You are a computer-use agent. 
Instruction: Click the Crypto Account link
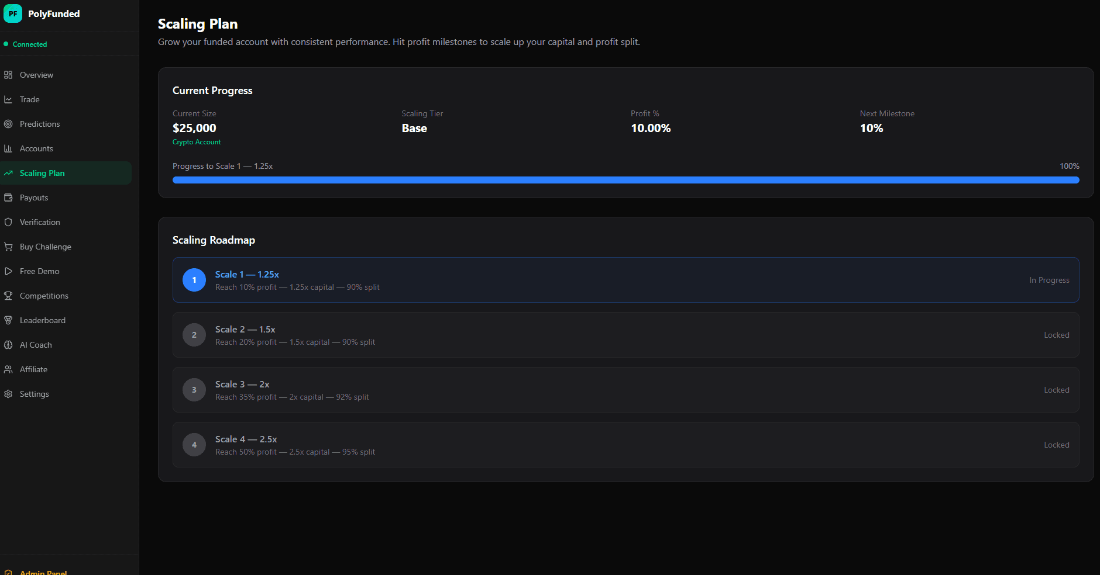coord(197,142)
